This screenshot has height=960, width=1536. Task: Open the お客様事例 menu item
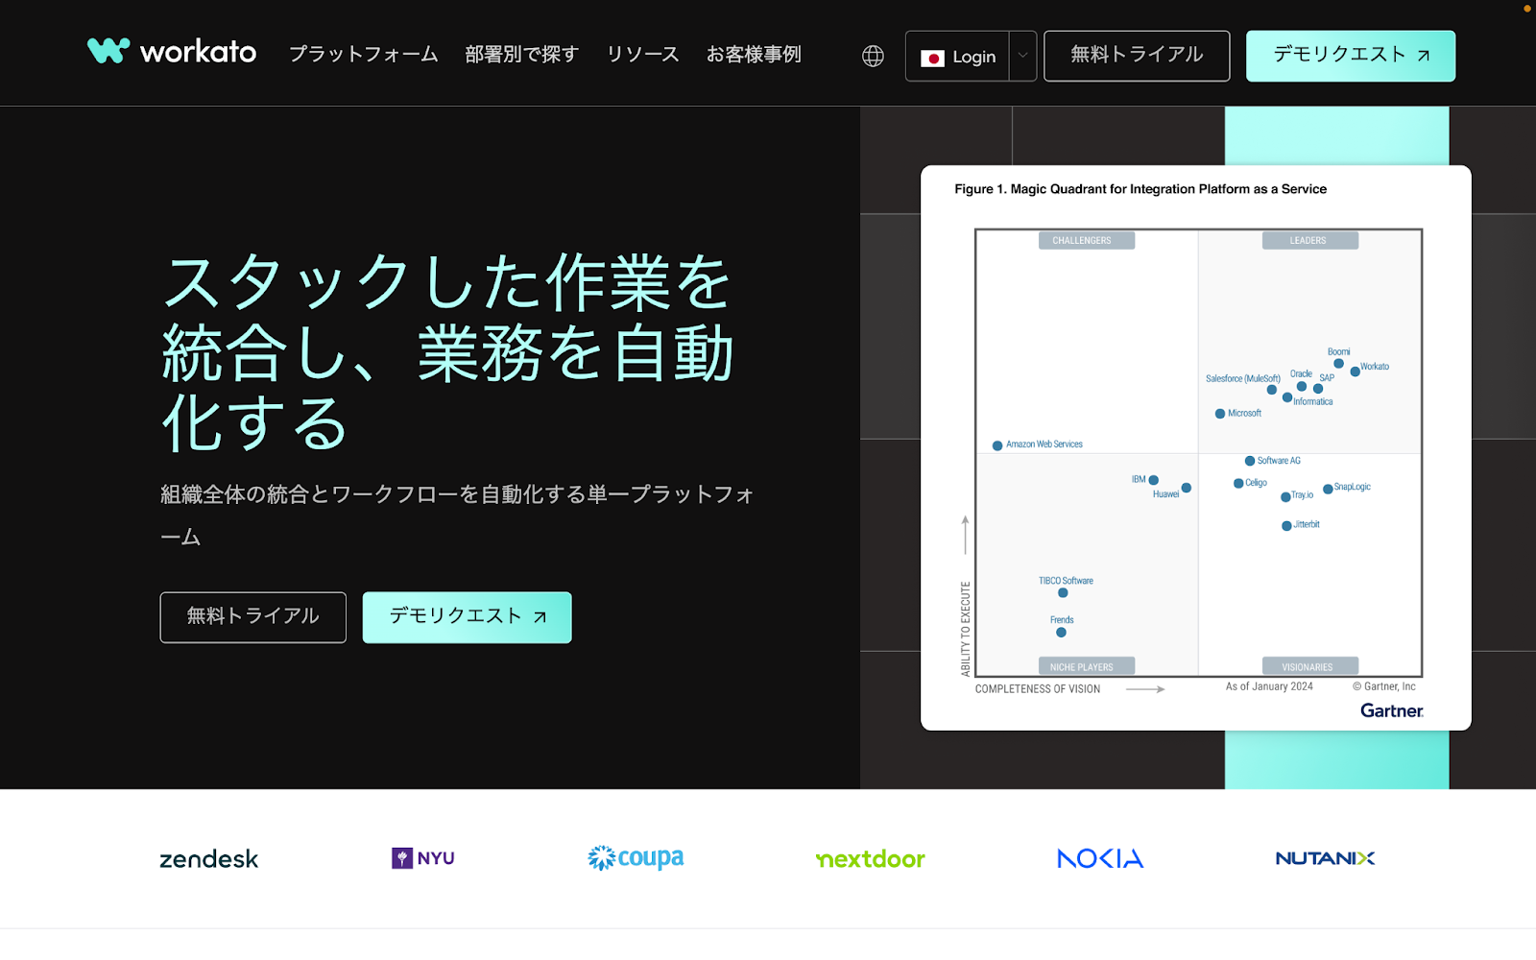[754, 55]
